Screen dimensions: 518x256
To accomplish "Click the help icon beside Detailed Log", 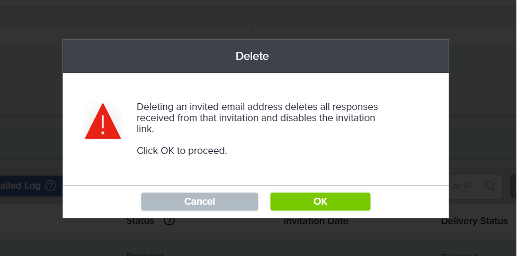I will (50, 186).
